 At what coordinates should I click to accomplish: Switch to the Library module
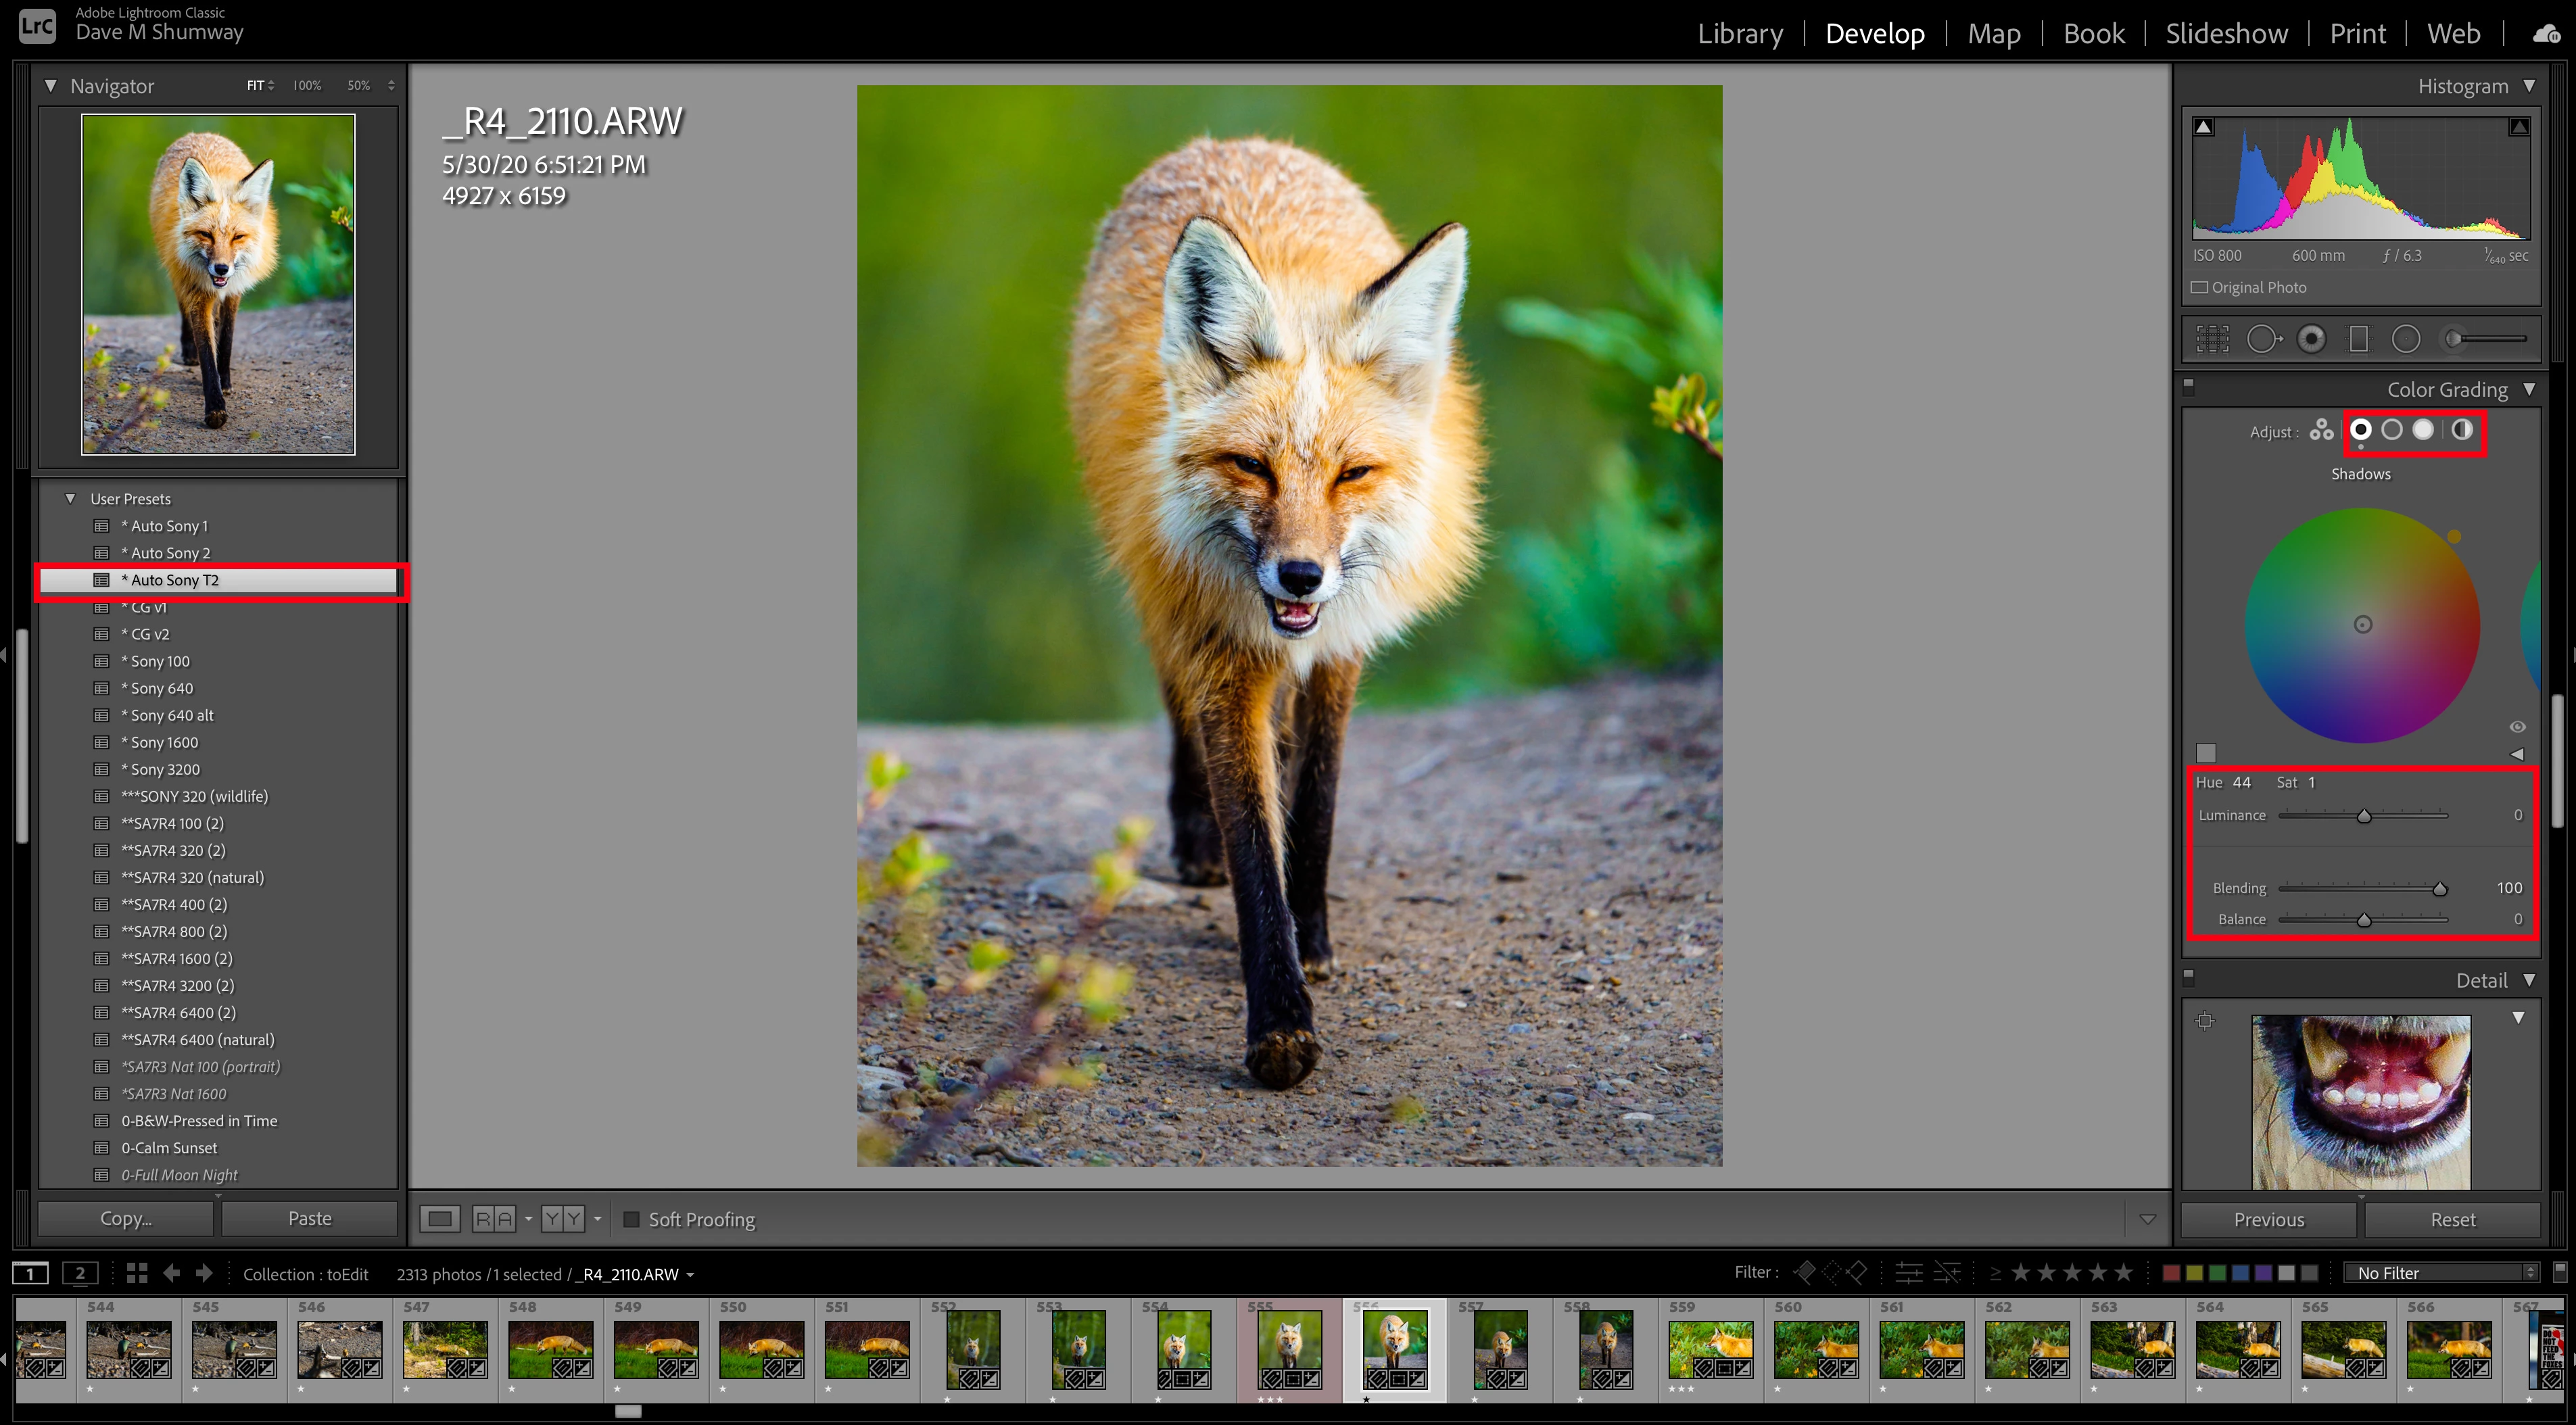[1739, 34]
